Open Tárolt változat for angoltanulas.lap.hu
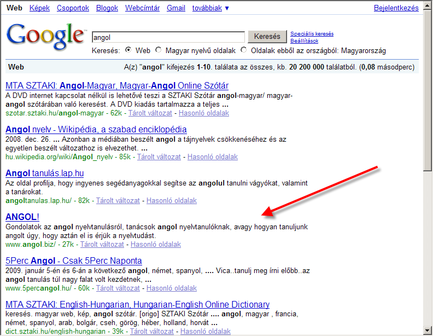 click(118, 201)
